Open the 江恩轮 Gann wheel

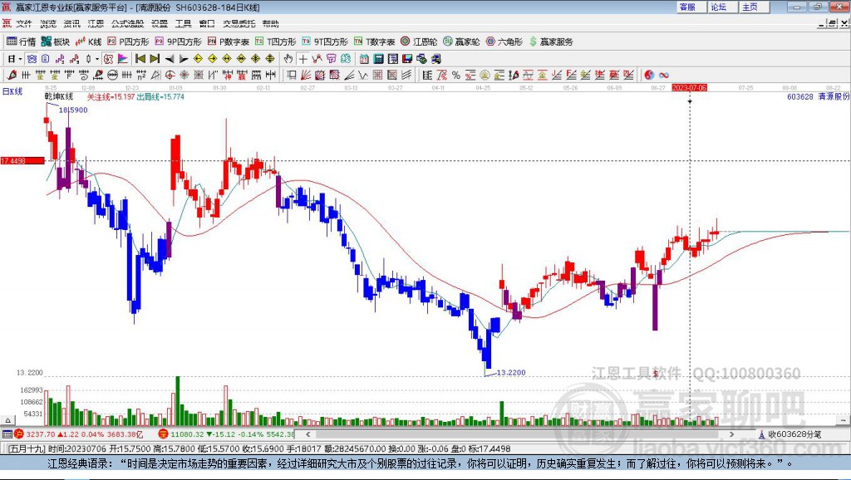tap(419, 42)
